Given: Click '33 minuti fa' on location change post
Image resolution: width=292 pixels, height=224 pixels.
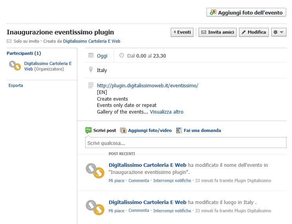Looking at the screenshot, I should [206, 211].
